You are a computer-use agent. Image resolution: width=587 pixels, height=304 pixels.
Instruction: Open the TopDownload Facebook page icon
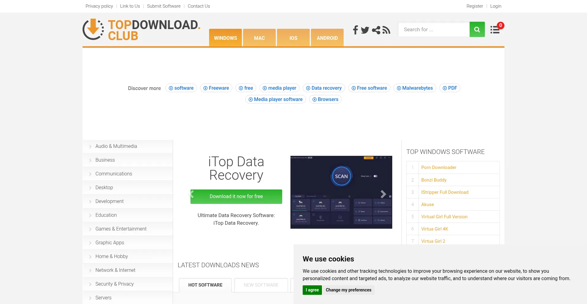point(355,30)
